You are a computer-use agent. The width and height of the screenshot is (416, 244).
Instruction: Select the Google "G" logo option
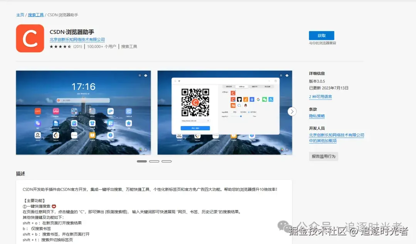258,100
